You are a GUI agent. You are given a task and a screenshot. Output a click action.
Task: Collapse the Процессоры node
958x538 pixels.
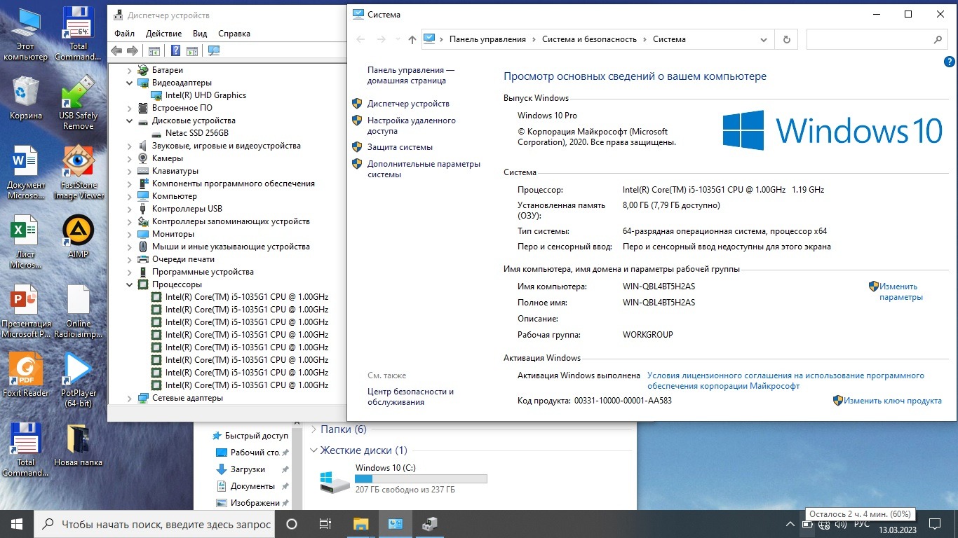point(130,284)
